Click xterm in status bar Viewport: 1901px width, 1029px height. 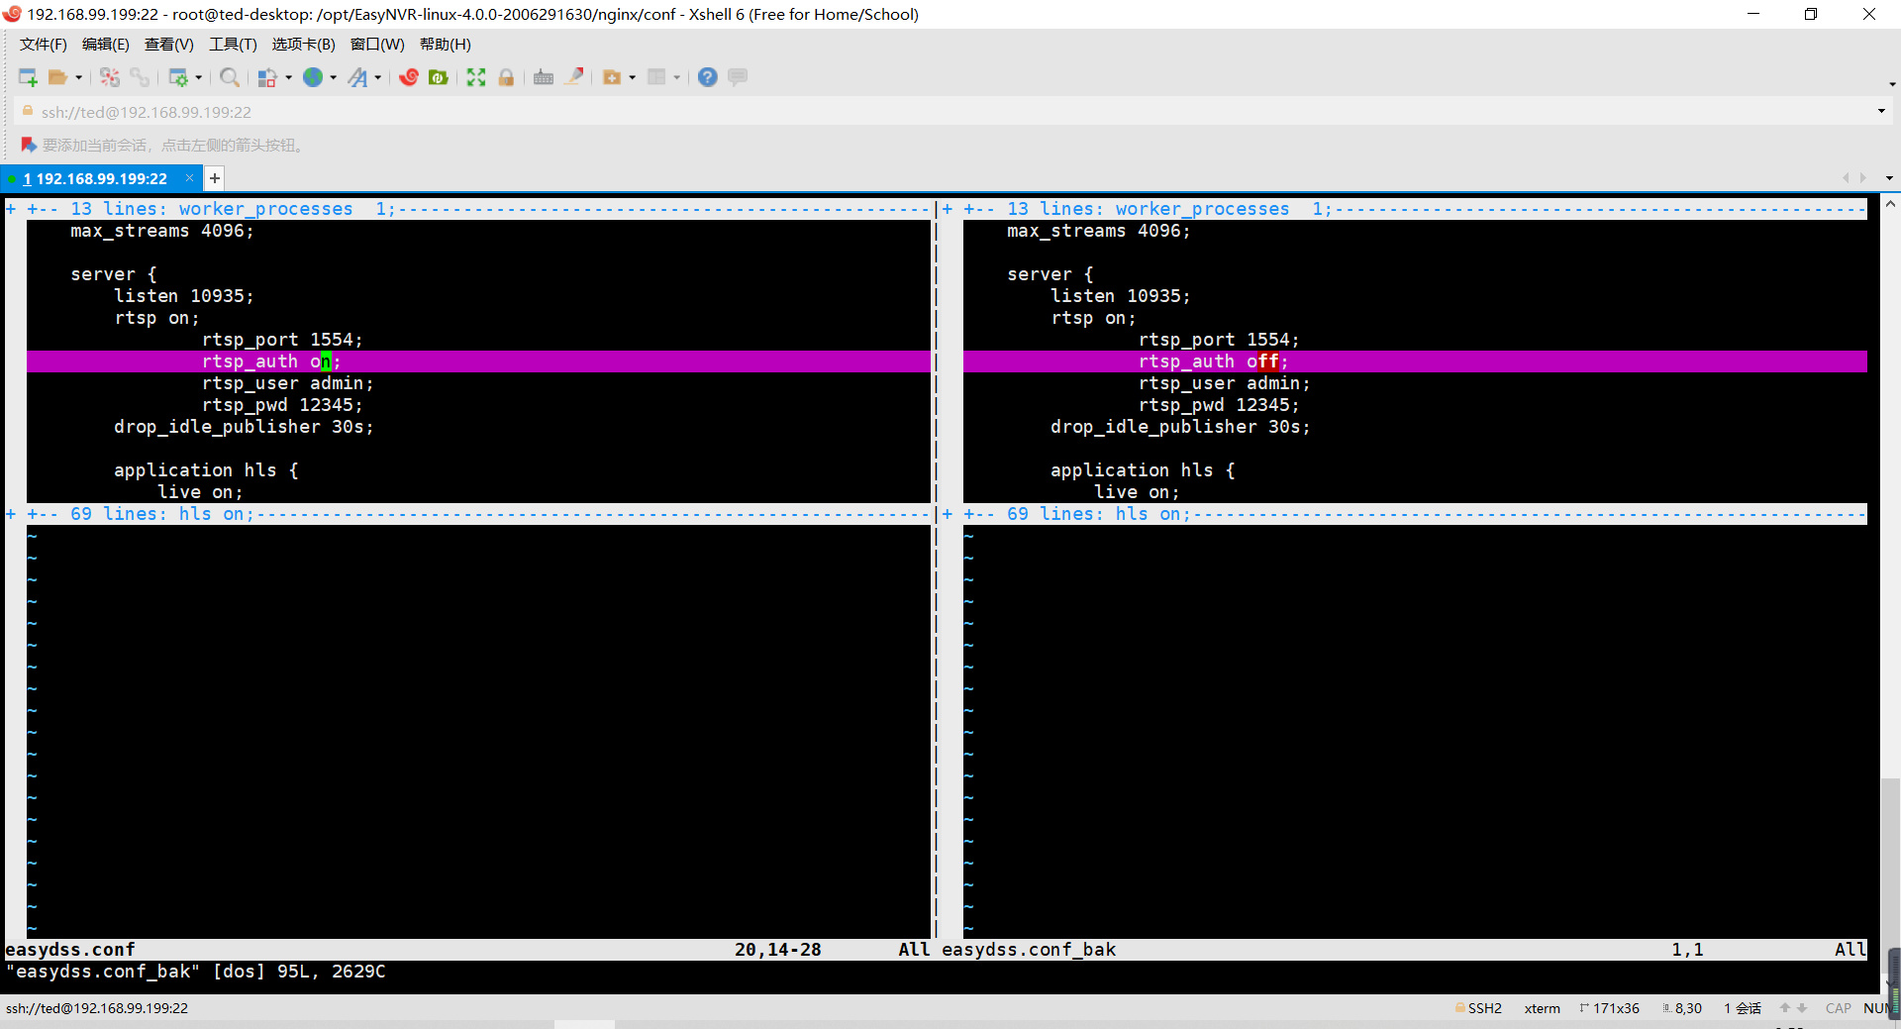coord(1542,1008)
